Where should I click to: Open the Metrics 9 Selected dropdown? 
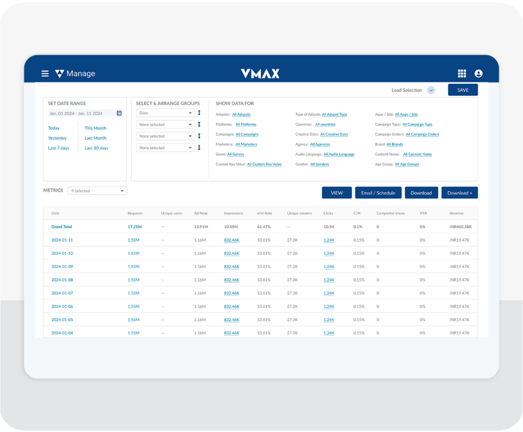(97, 191)
